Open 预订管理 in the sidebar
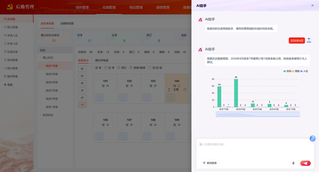 12,27
